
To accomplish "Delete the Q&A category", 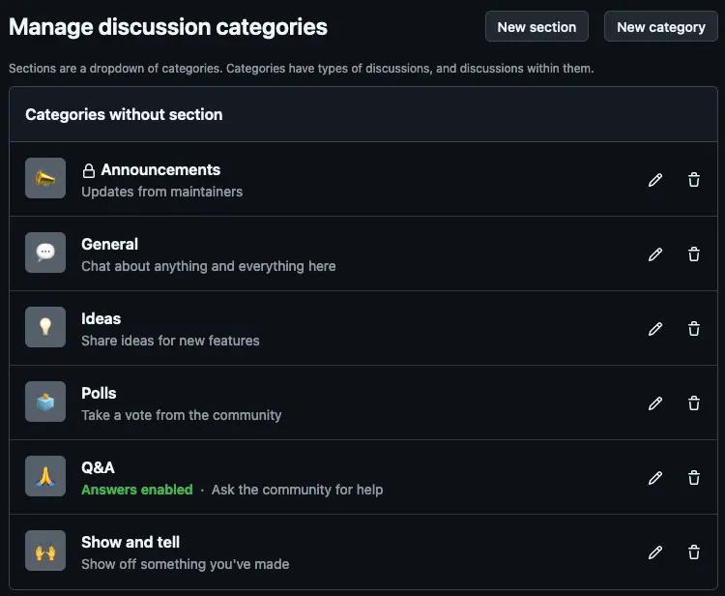I will point(694,478).
